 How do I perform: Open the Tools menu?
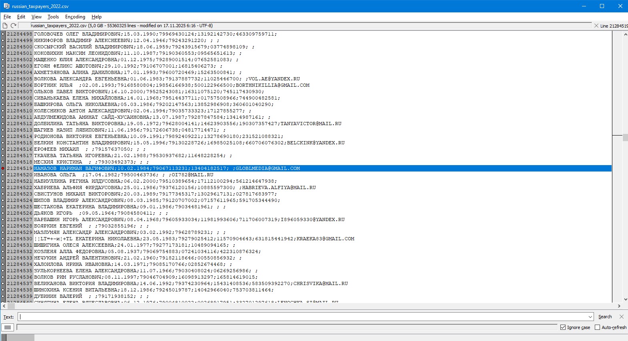[x=53, y=17]
